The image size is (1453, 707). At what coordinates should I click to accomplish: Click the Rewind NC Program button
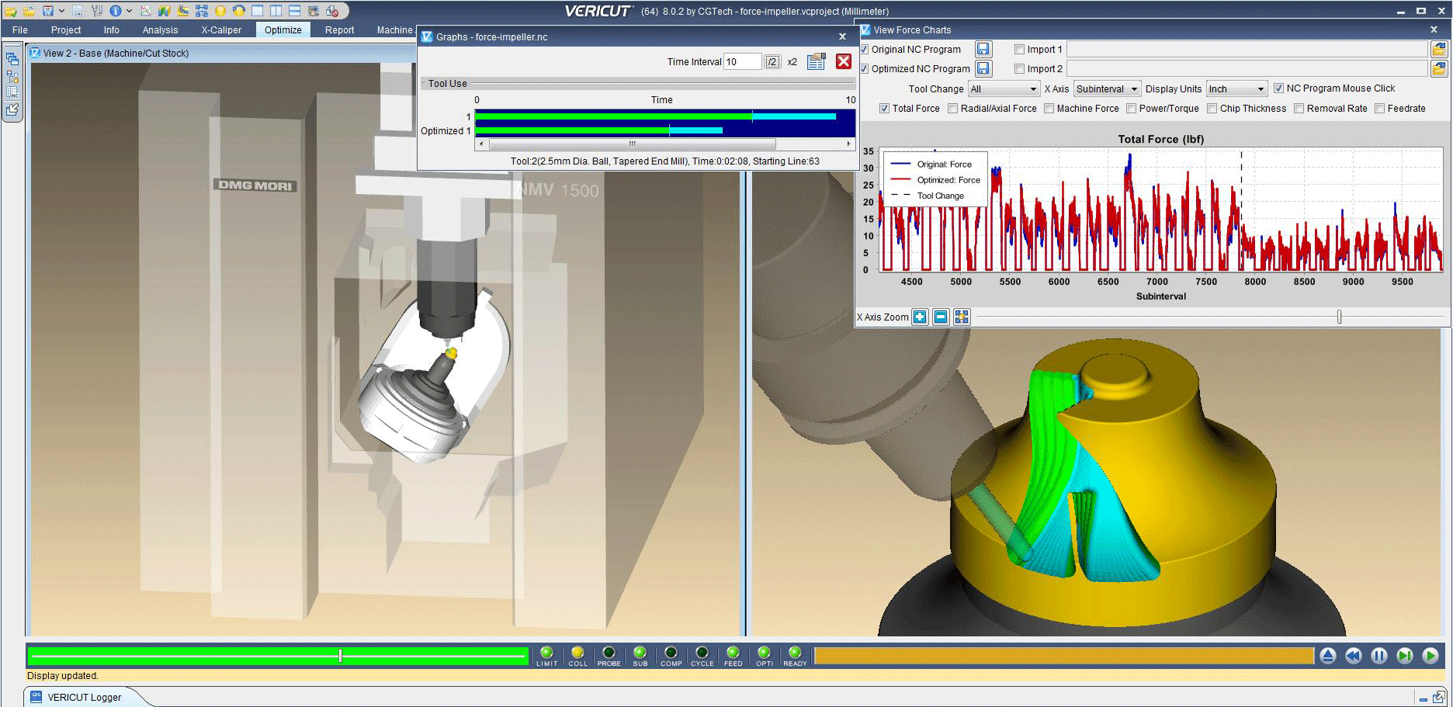[1354, 656]
